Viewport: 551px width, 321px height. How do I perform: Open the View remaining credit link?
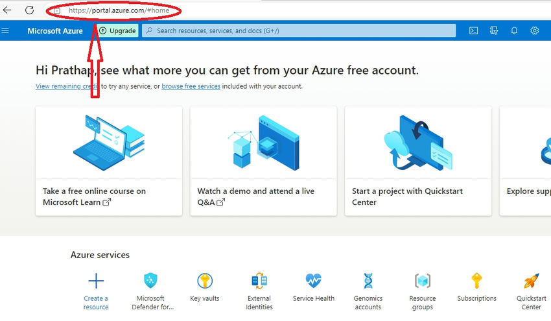[x=67, y=86]
